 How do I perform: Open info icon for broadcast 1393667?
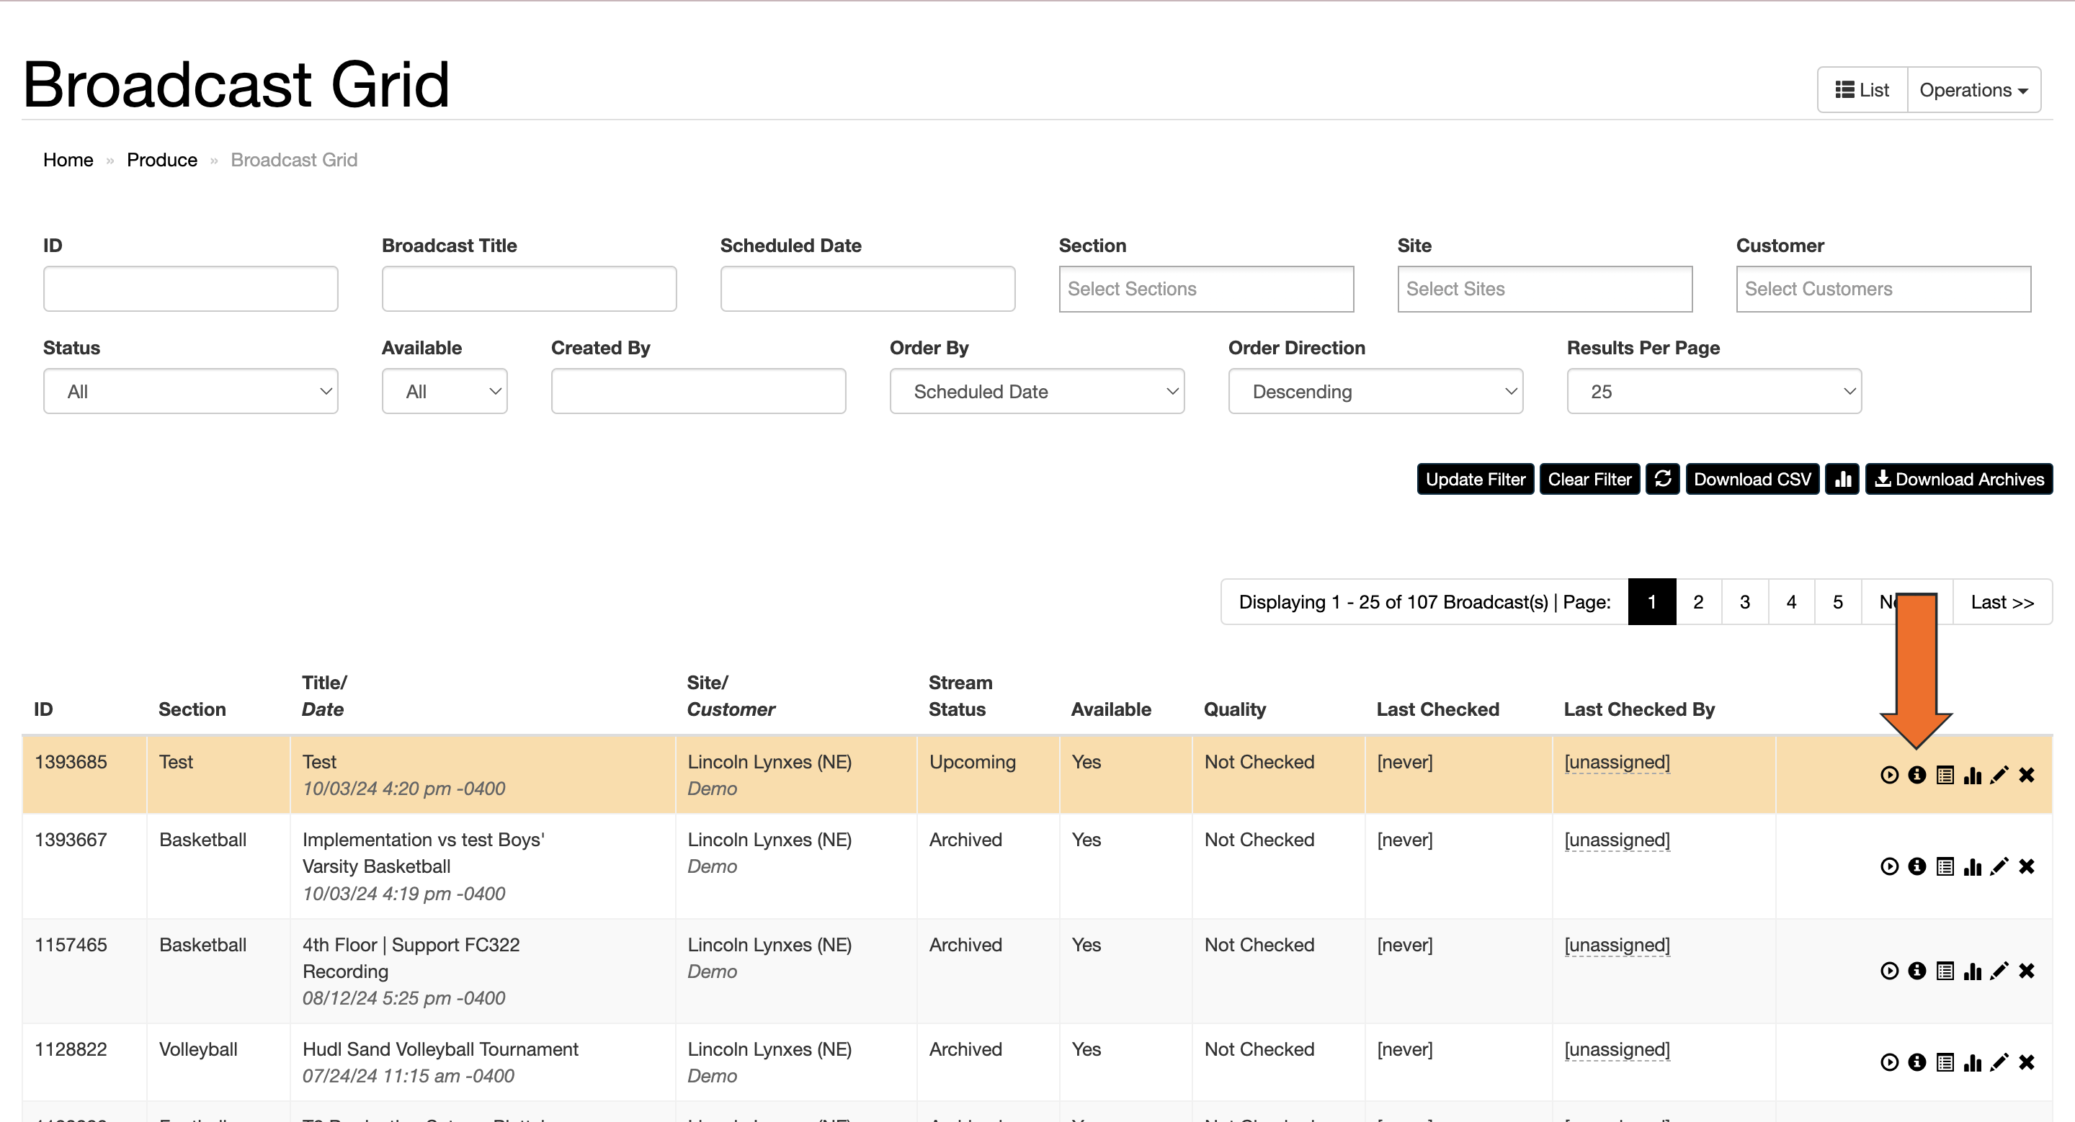click(x=1917, y=866)
